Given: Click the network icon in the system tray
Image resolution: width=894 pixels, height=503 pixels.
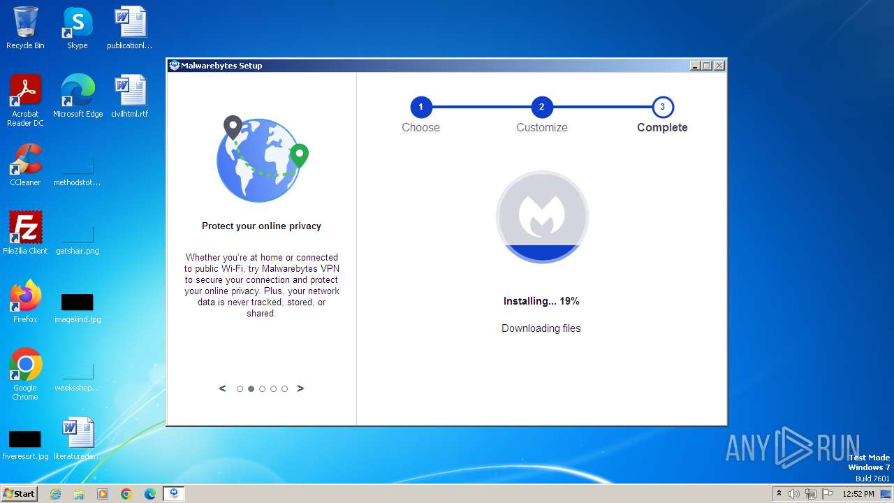Looking at the screenshot, I should (x=811, y=494).
